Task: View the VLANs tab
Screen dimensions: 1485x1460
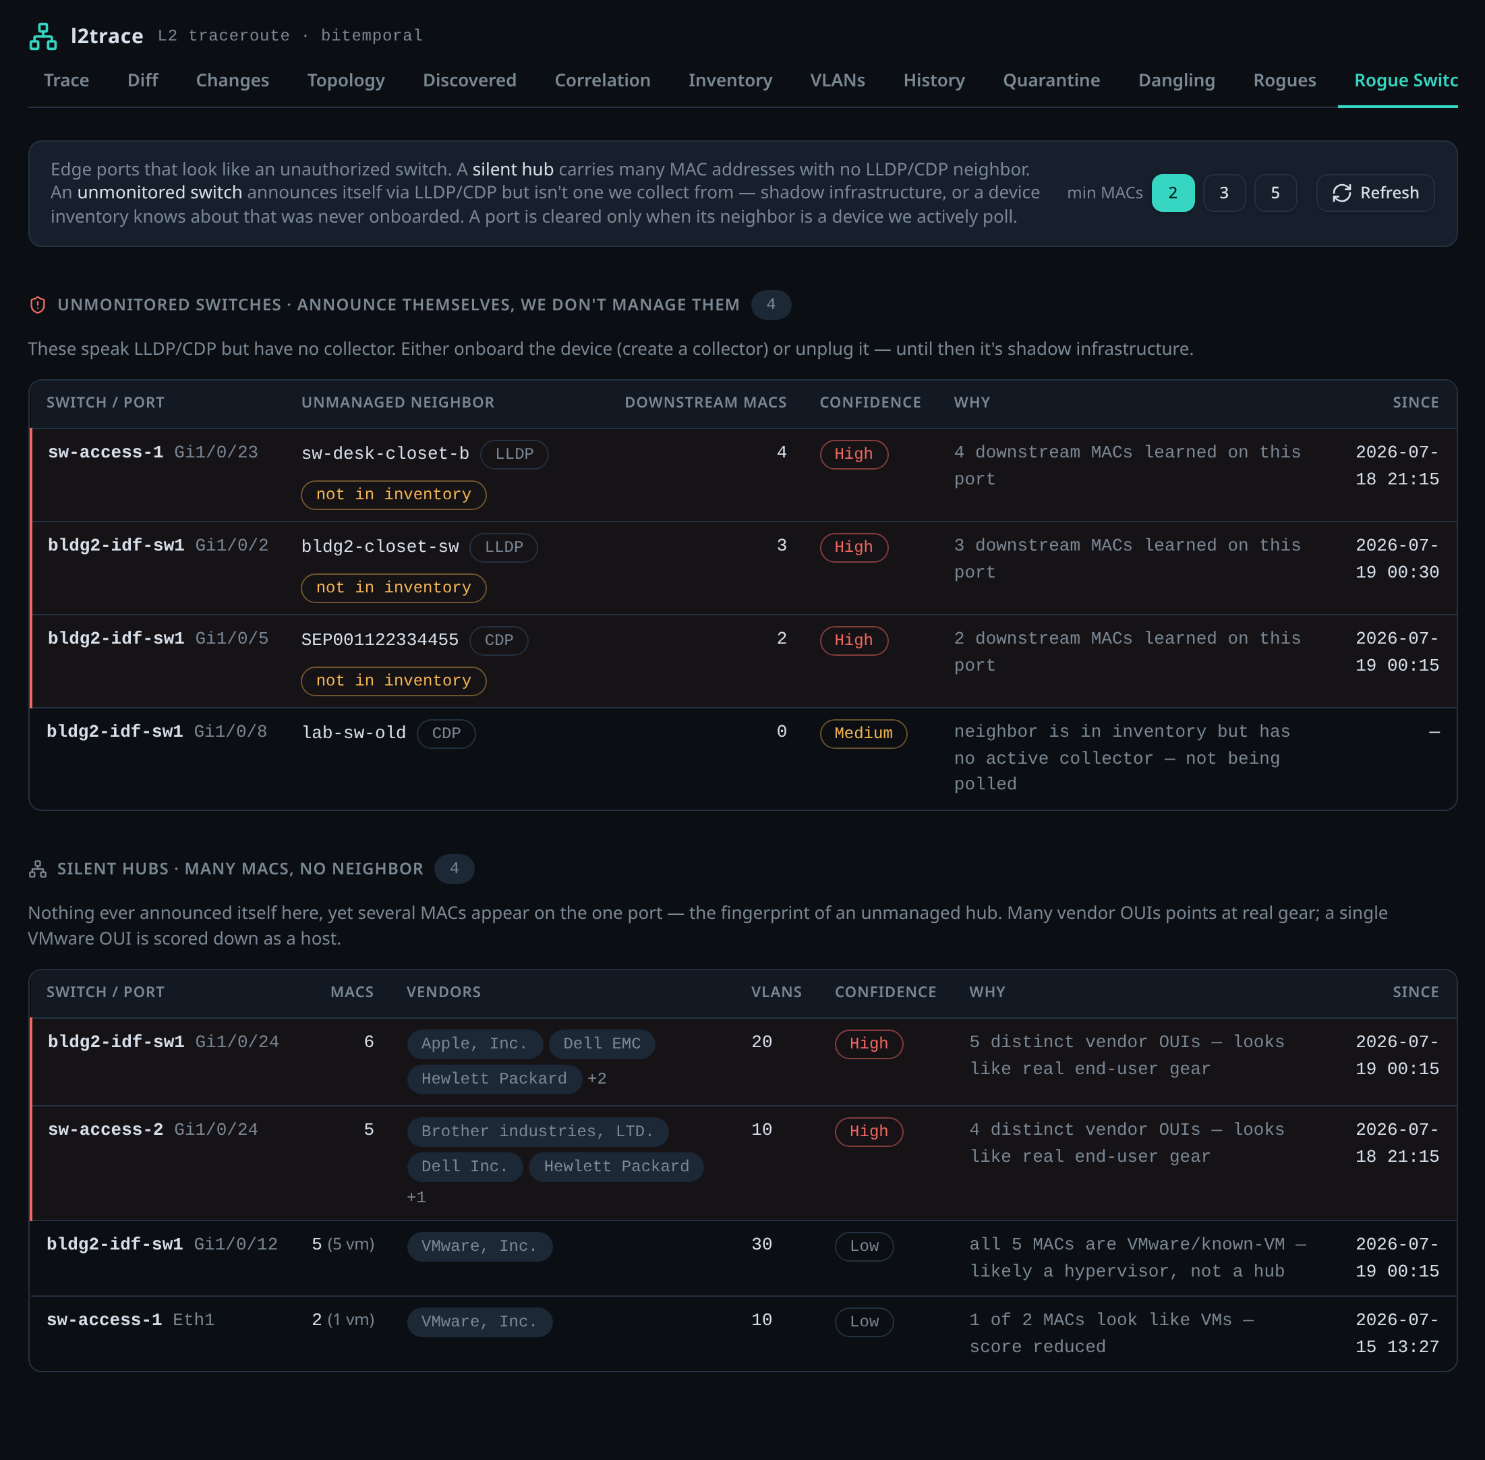Action: (838, 80)
